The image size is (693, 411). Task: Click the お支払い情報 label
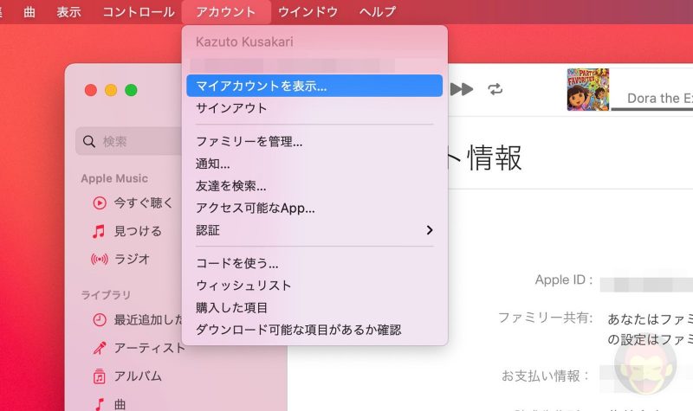tap(546, 376)
